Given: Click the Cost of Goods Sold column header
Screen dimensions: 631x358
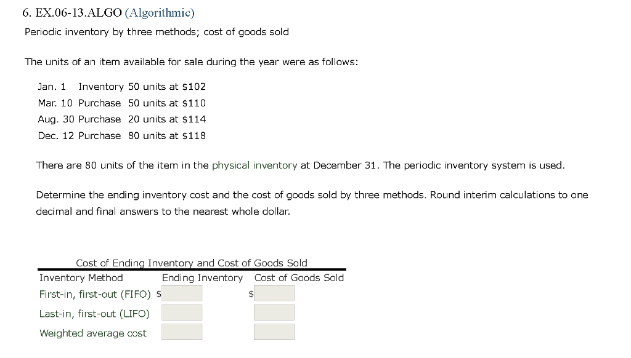Looking at the screenshot, I should 299,277.
